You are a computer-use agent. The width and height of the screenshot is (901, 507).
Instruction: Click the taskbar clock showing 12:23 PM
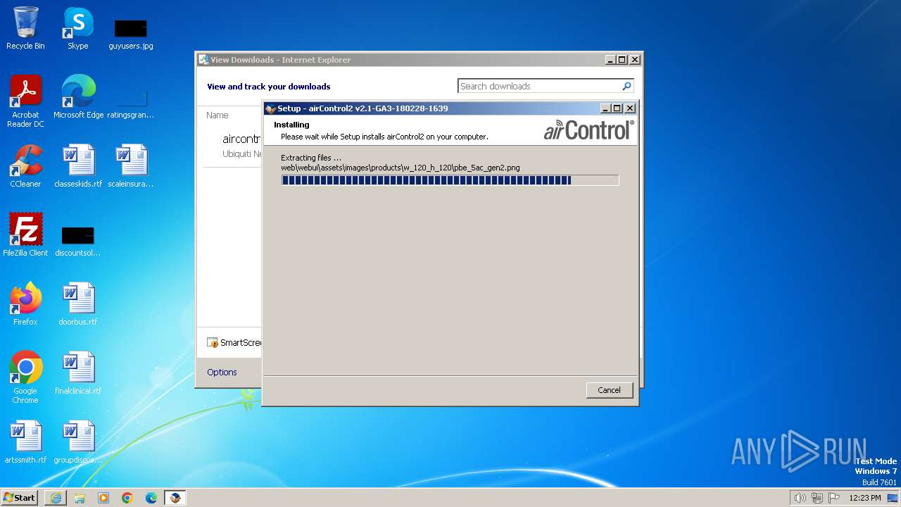click(865, 498)
